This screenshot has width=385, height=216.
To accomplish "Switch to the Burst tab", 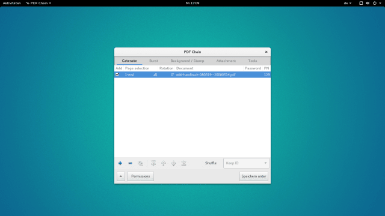I will (154, 61).
